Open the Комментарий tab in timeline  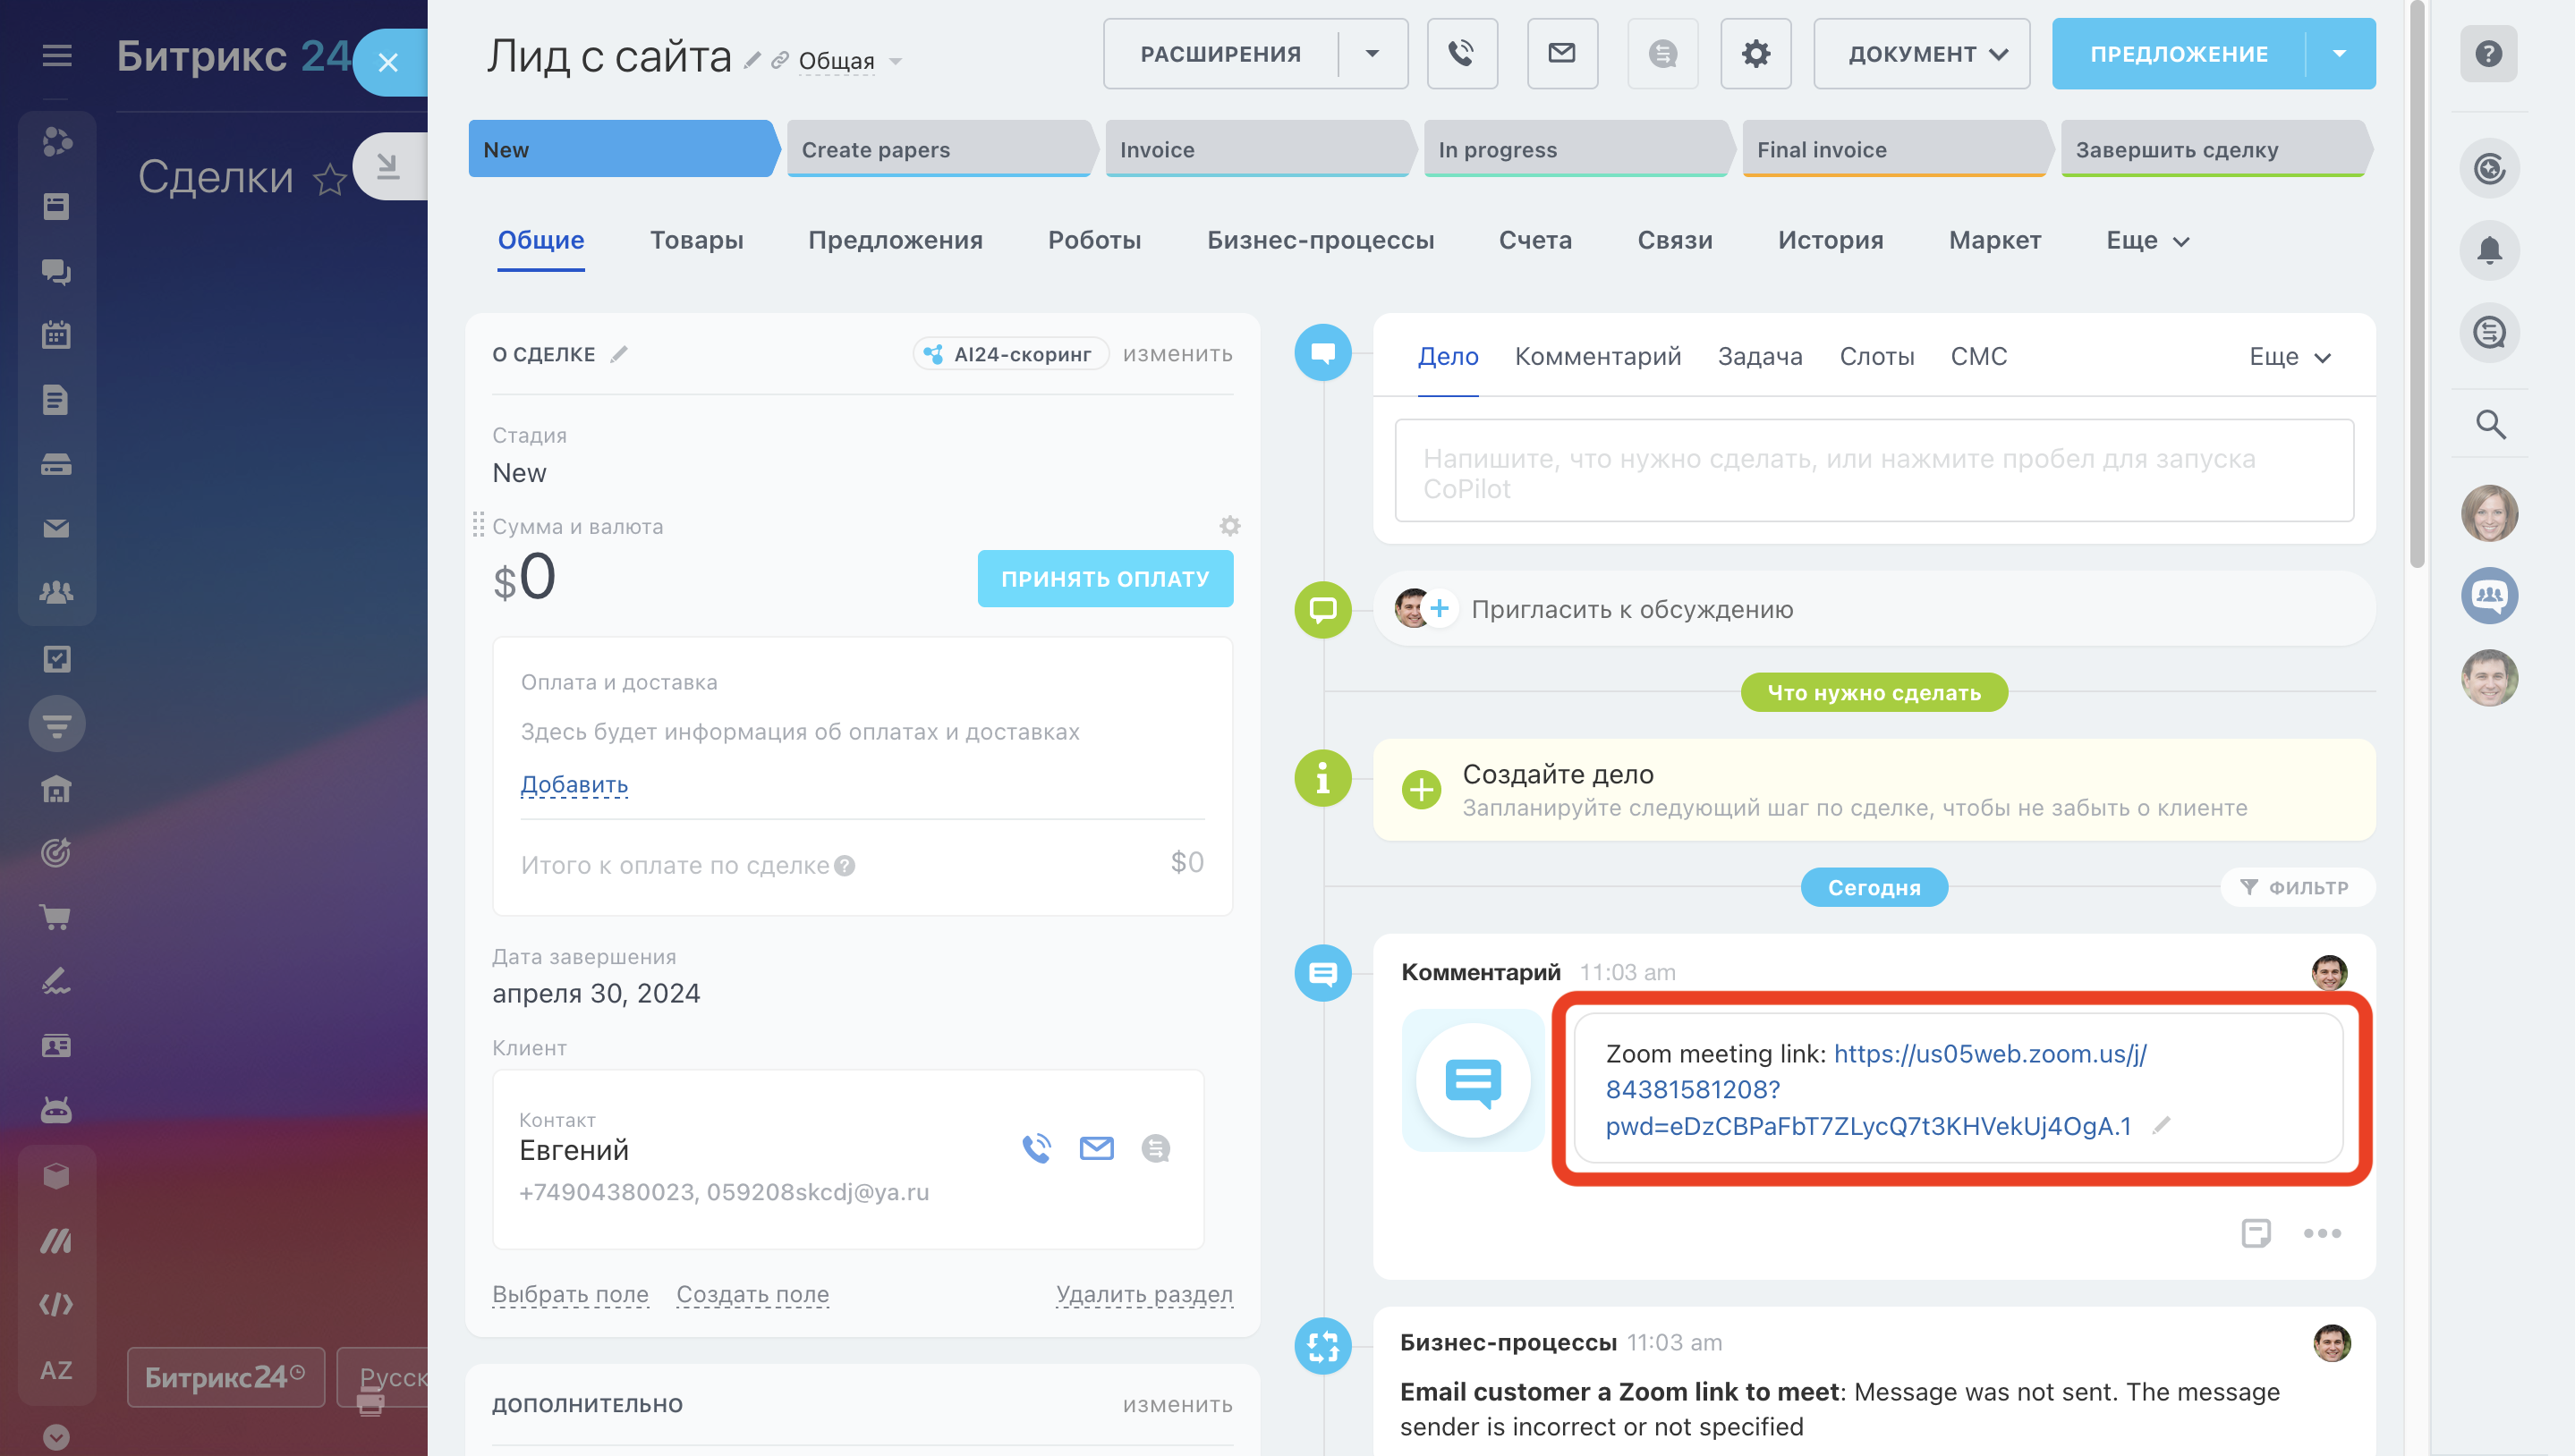tap(1598, 357)
